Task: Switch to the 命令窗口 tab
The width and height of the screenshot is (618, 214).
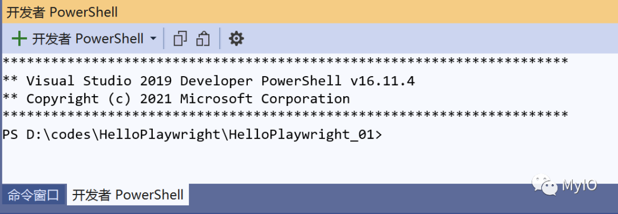Action: (34, 195)
